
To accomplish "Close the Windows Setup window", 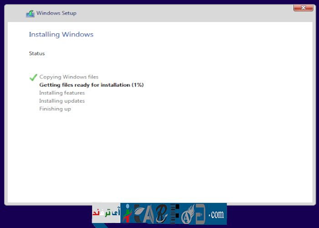I will click(303, 8).
